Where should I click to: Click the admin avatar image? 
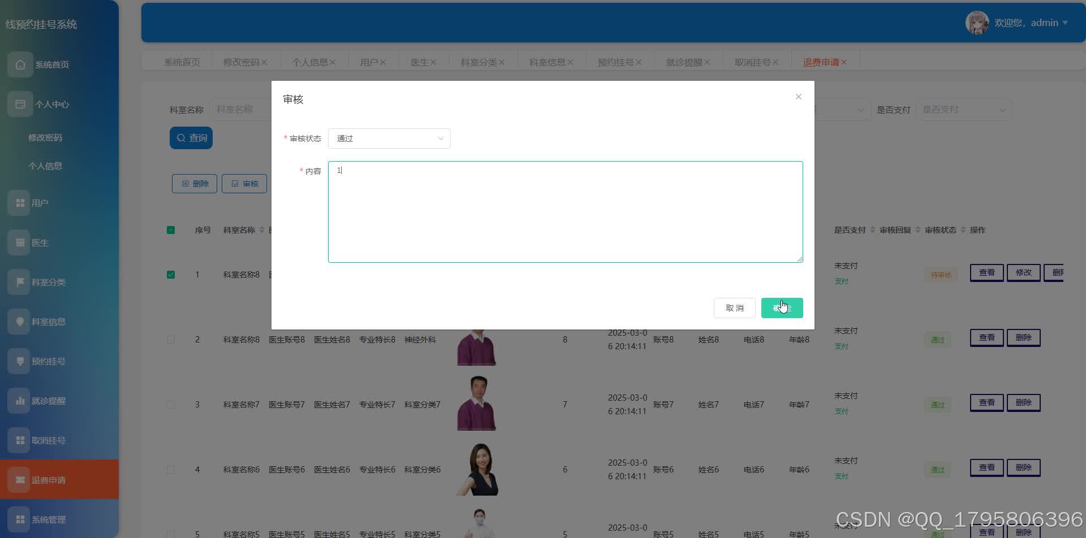(x=977, y=23)
